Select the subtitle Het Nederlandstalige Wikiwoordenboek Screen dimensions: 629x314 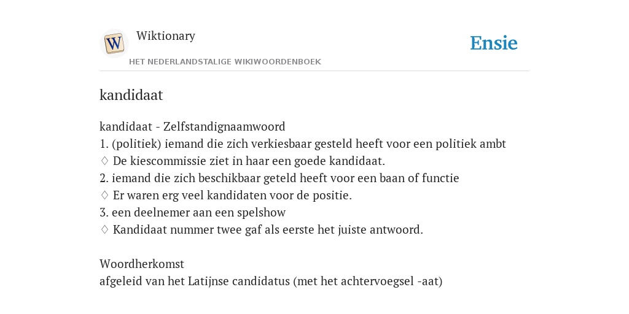point(225,62)
